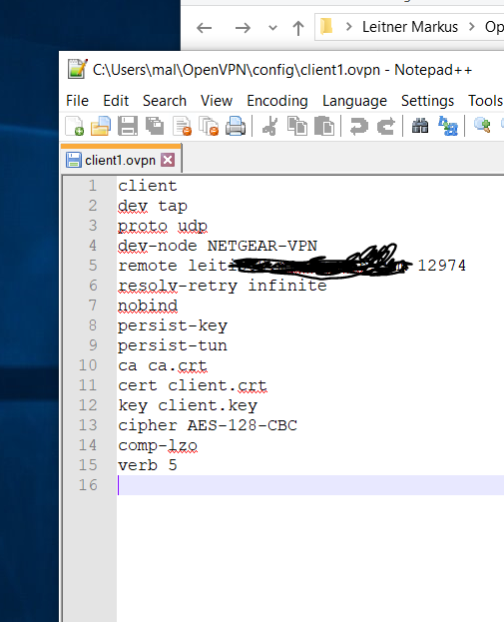Go up one folder in Explorer
This screenshot has width=504, height=622.
(298, 28)
